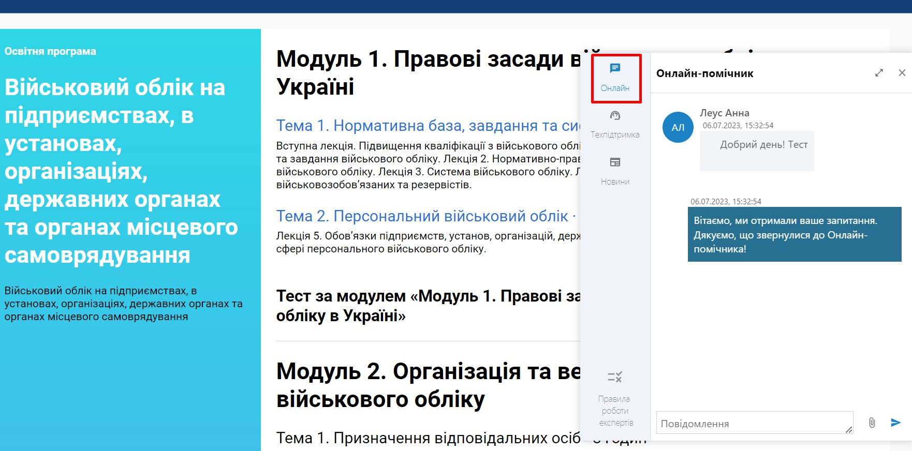The height and width of the screenshot is (451, 912).
Task: Click the message box resize handle
Action: (x=849, y=430)
